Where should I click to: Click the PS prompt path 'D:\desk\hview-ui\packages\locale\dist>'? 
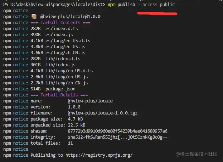[x=58, y=5]
